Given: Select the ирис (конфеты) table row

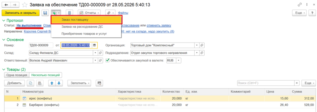Looking at the screenshot, I should [x=160, y=98].
